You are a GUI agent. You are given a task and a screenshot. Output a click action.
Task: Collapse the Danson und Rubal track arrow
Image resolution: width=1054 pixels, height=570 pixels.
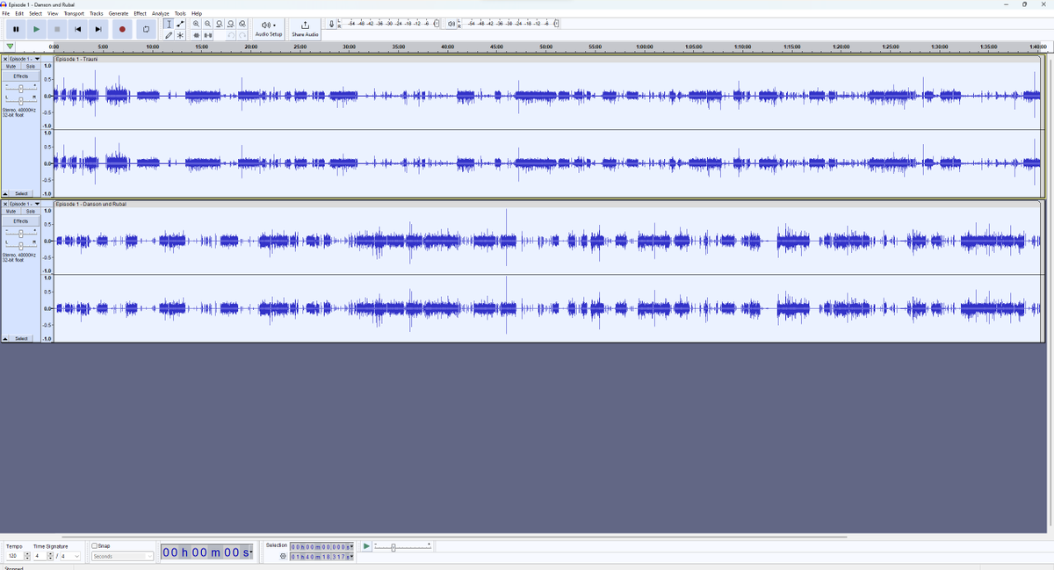[x=5, y=338]
